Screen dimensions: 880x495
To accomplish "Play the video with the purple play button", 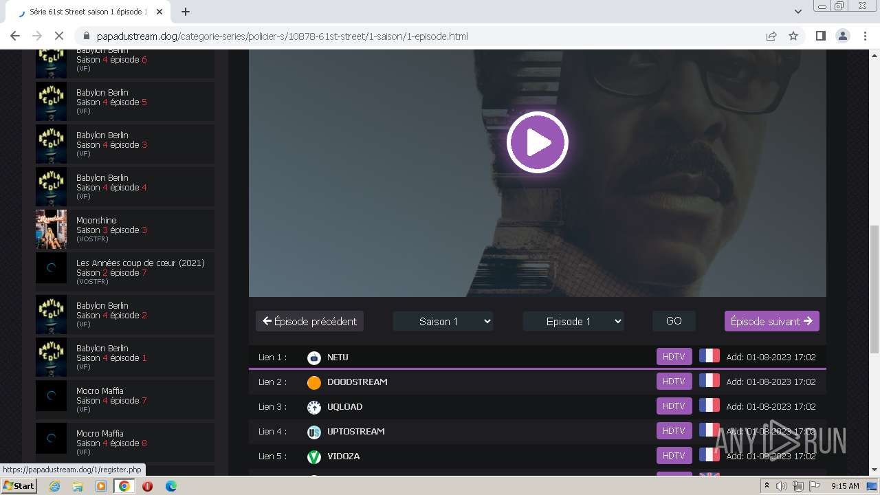I will click(x=538, y=142).
